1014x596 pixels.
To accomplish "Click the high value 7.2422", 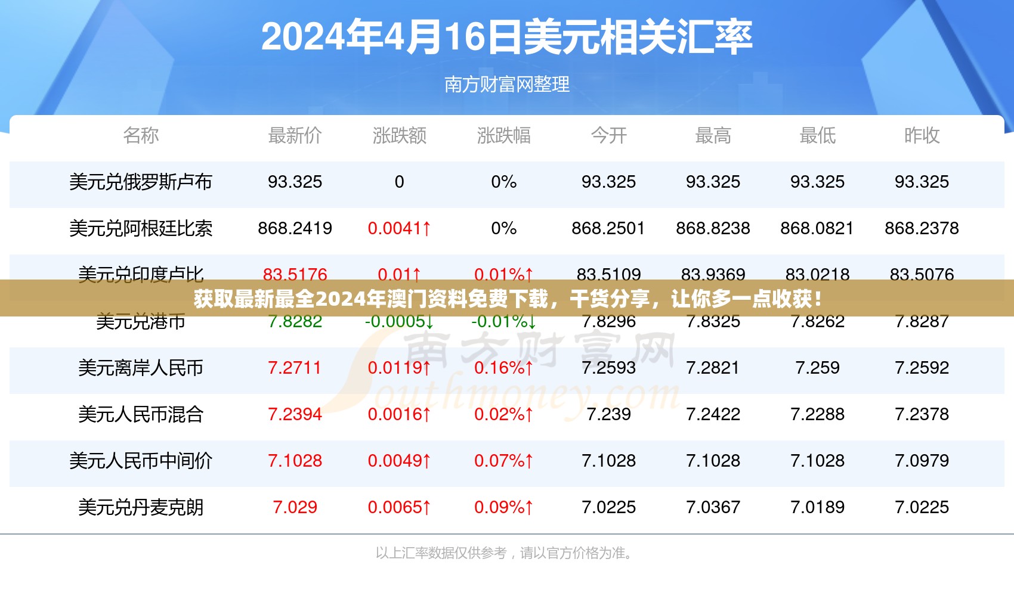I will (x=713, y=414).
